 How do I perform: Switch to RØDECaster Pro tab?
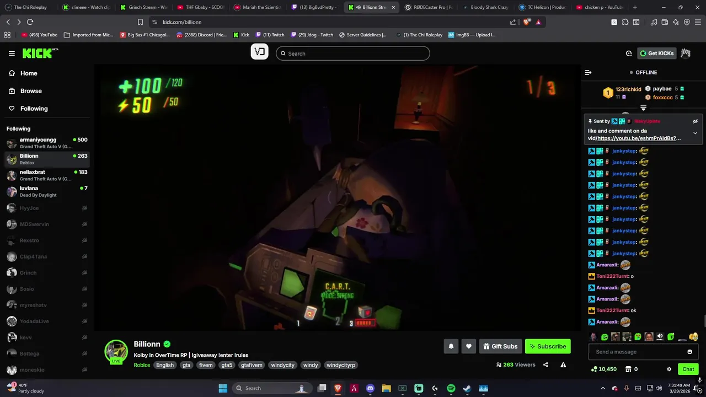click(x=429, y=7)
